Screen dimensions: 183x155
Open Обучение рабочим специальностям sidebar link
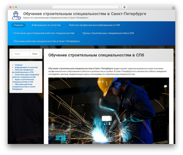click(24, 87)
